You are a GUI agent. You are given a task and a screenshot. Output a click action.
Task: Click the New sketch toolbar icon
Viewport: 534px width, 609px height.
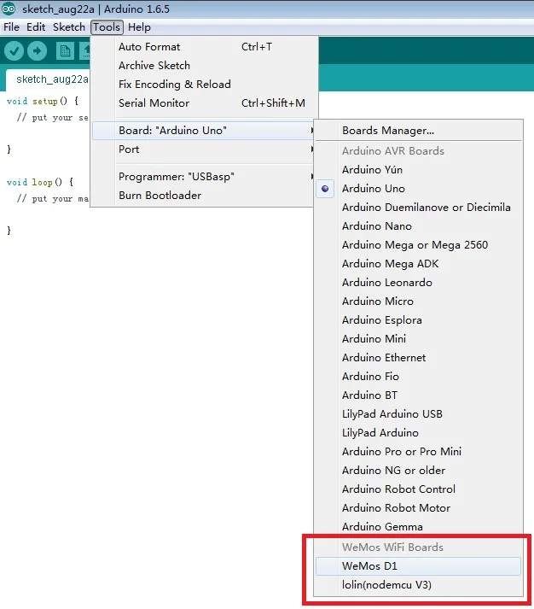coord(65,51)
